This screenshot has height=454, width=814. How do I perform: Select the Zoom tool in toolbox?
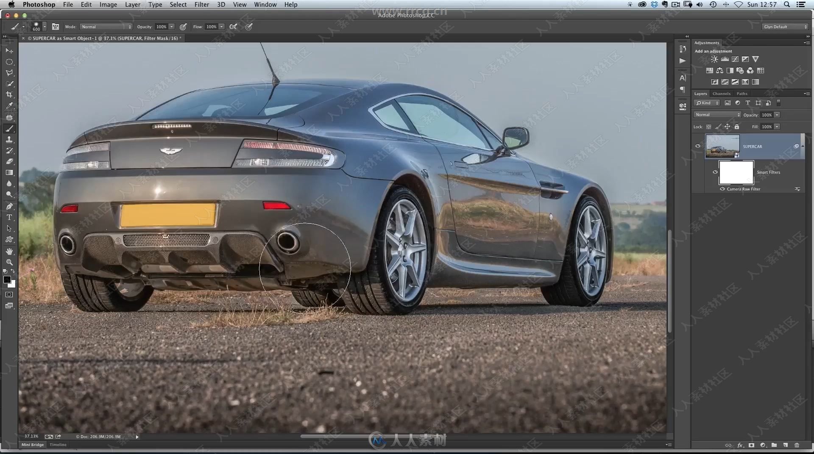pyautogui.click(x=9, y=262)
